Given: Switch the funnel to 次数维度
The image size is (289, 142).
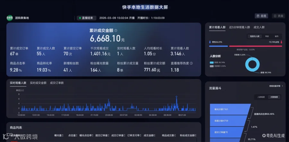Looking at the screenshot, I should coord(274,97).
